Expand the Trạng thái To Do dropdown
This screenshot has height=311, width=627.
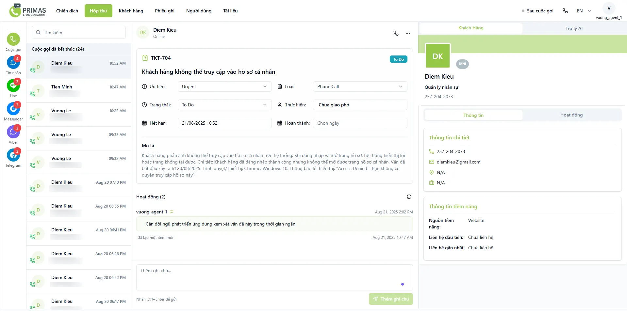coord(224,105)
